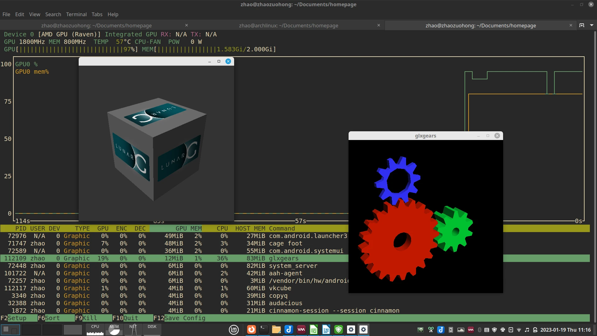Open the Tabs menu
Image resolution: width=597 pixels, height=336 pixels.
(x=97, y=14)
